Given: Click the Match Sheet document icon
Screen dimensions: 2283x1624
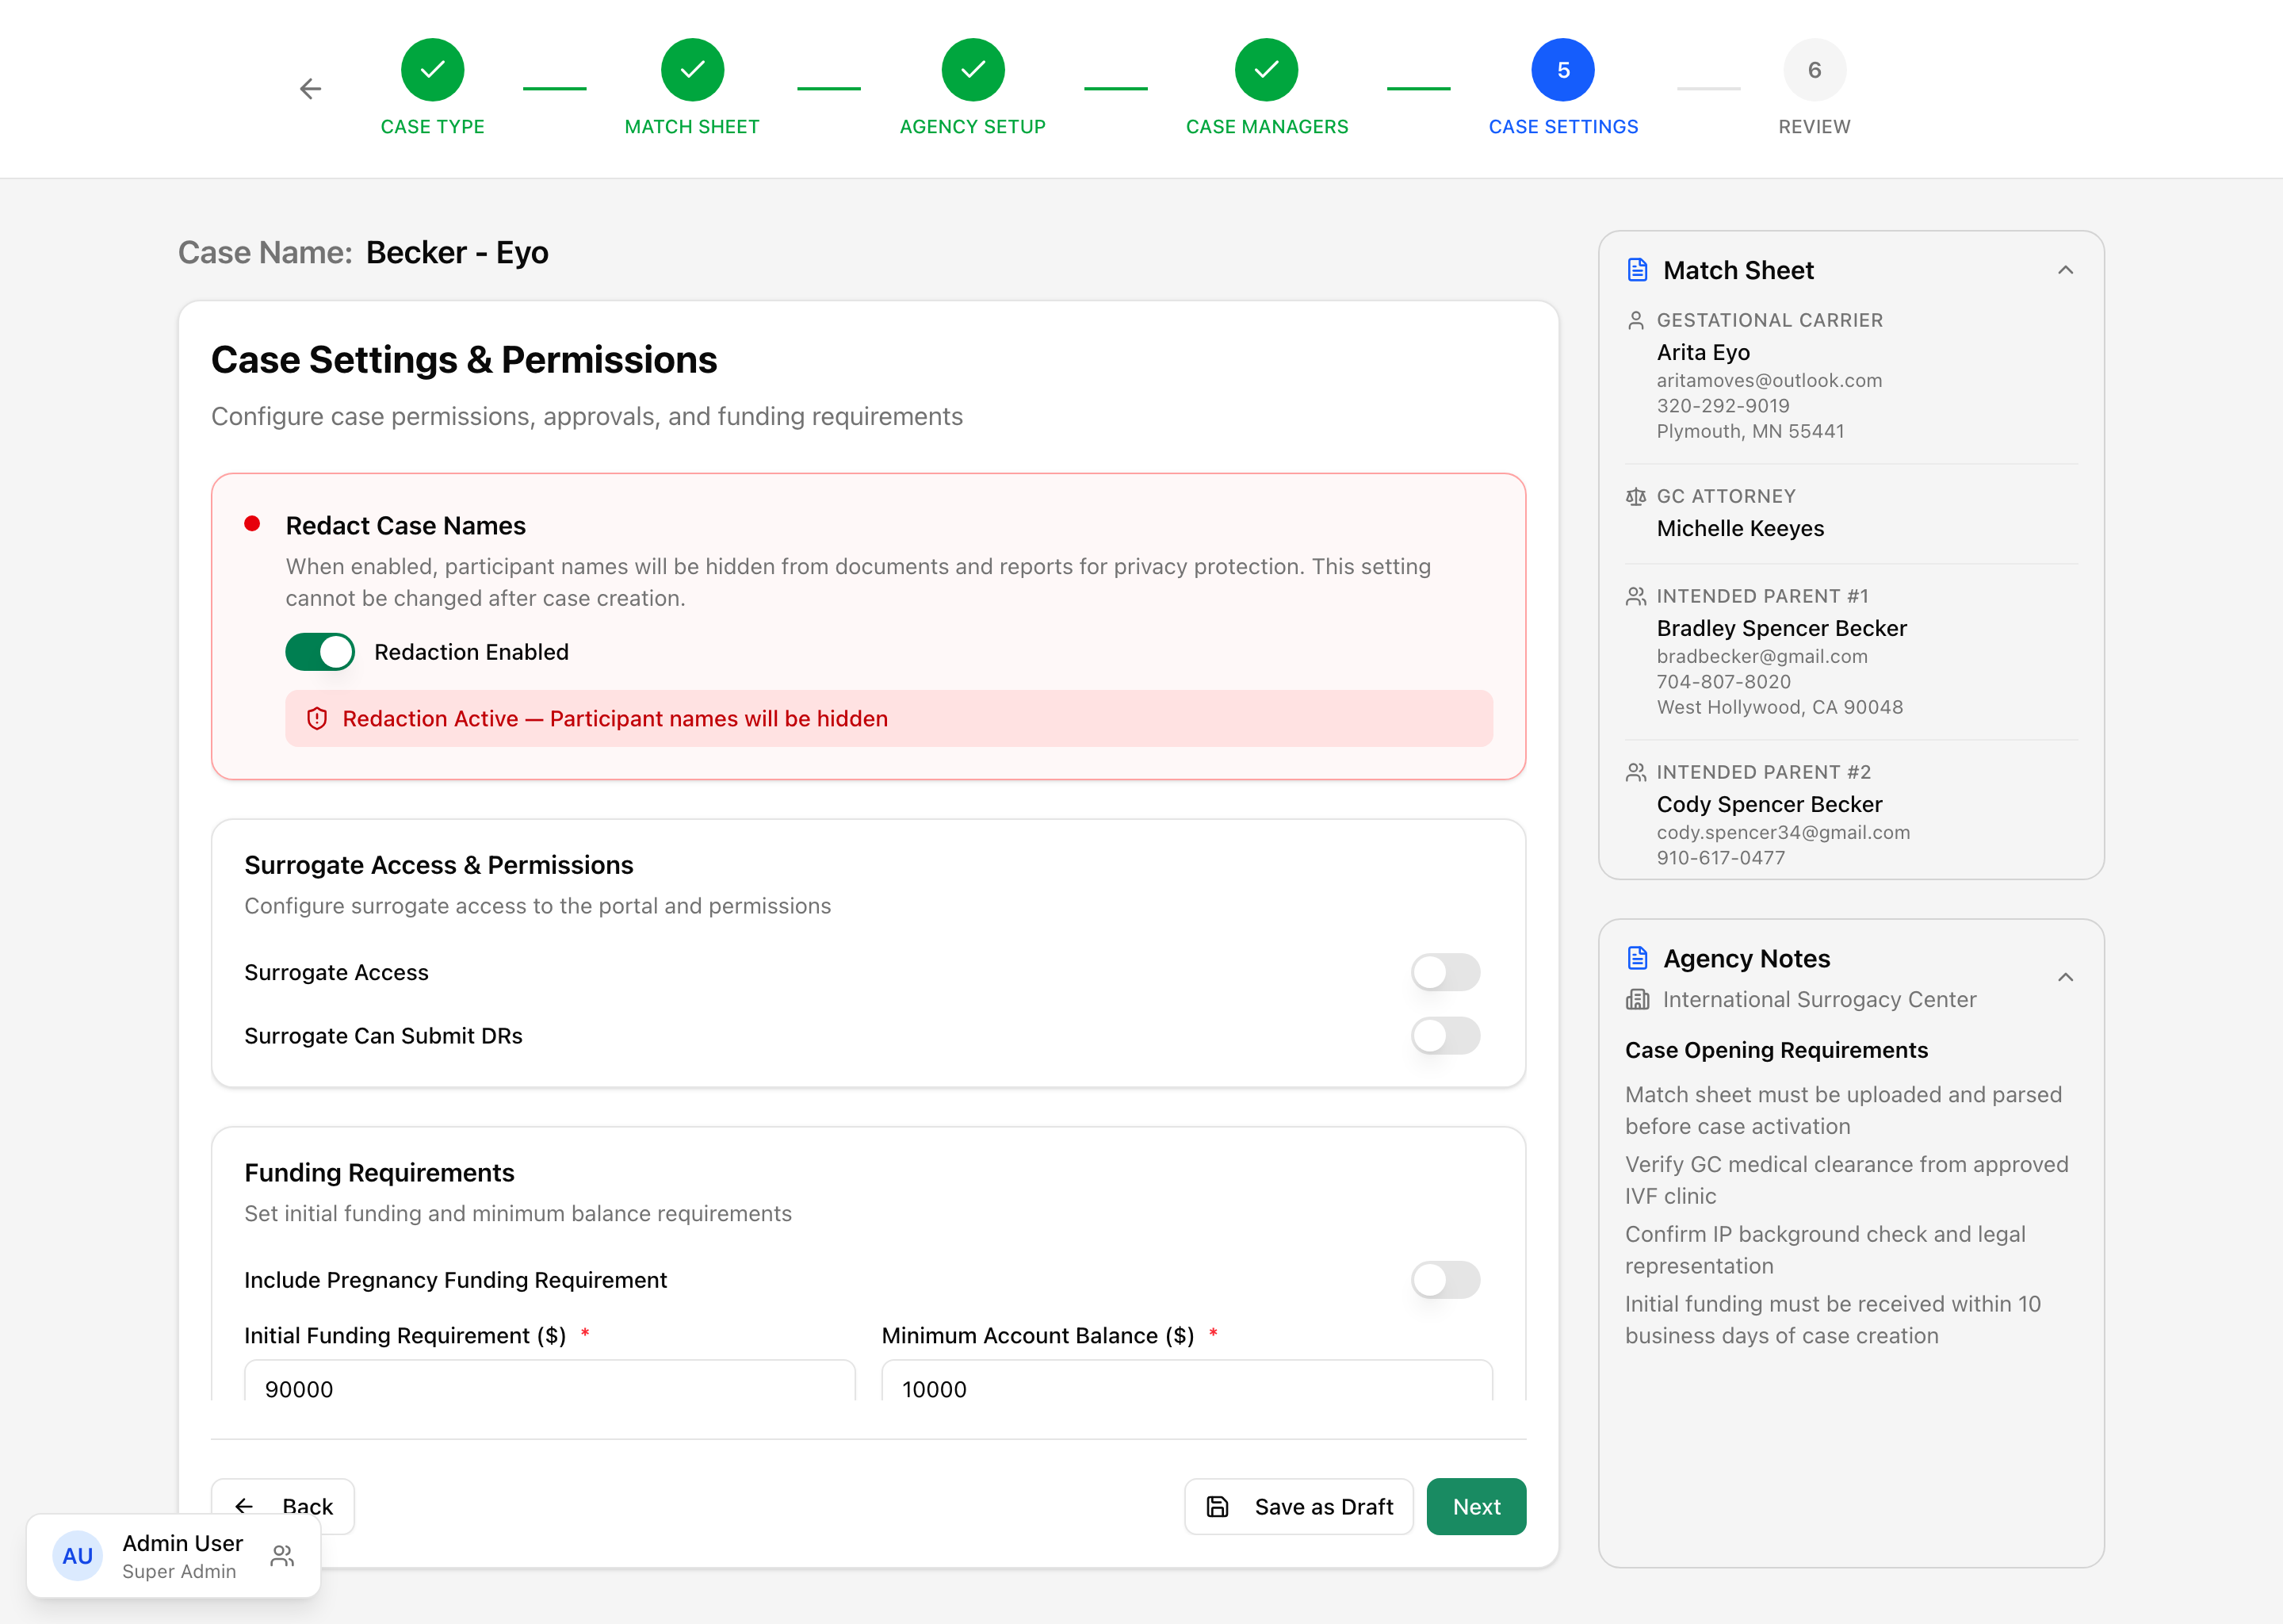Looking at the screenshot, I should pyautogui.click(x=1637, y=270).
